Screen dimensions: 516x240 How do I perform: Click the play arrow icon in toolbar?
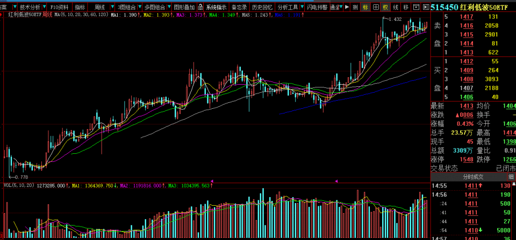[347, 7]
